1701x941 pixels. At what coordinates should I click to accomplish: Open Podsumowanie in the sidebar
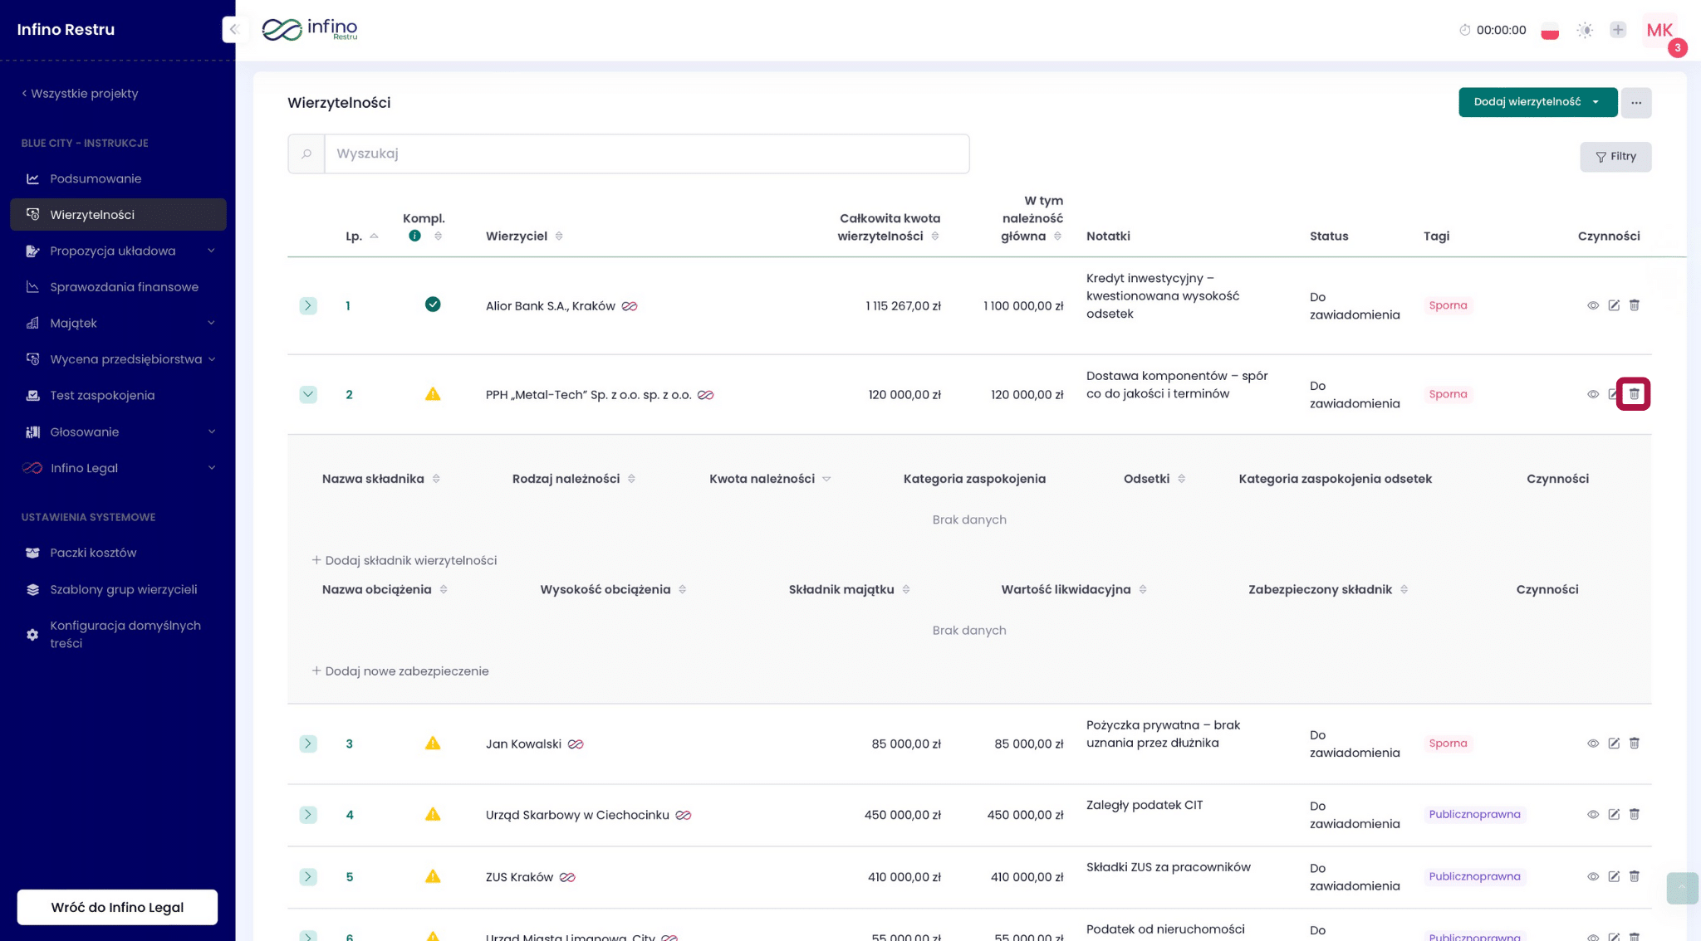(96, 178)
